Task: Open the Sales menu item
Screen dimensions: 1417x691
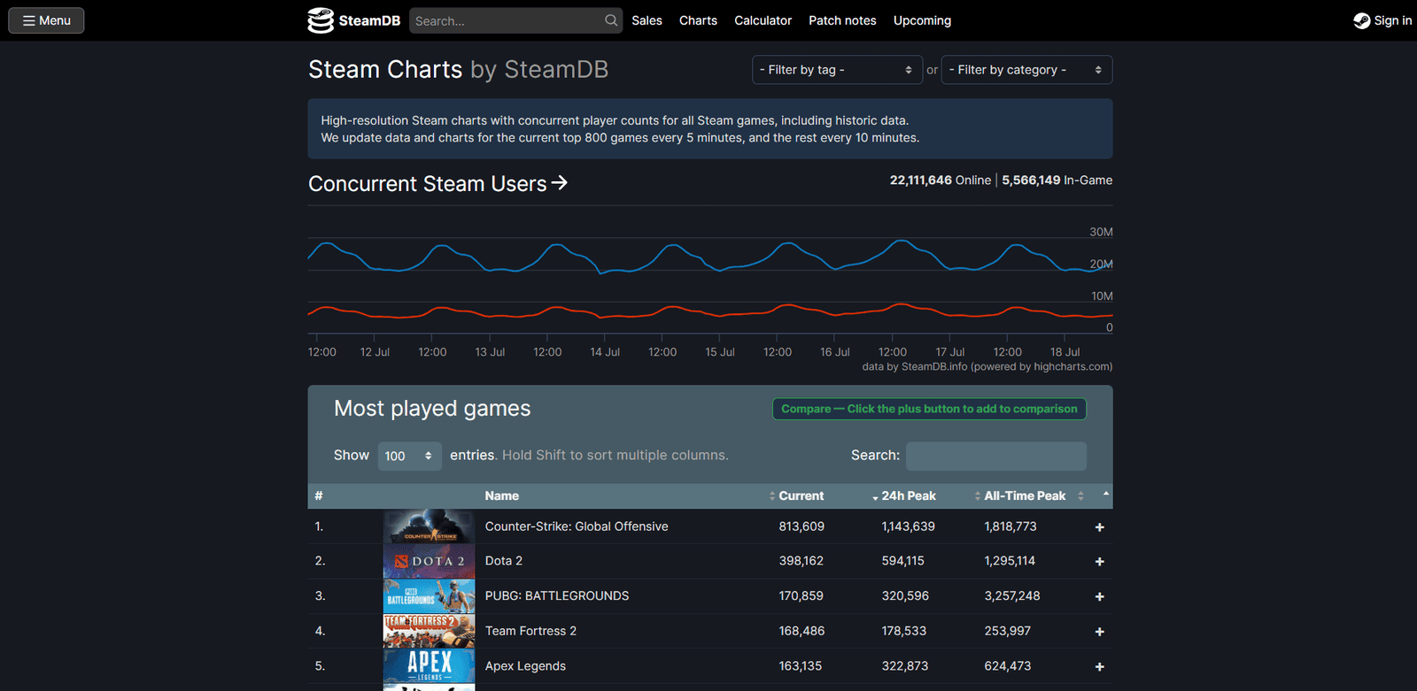Action: pos(647,20)
